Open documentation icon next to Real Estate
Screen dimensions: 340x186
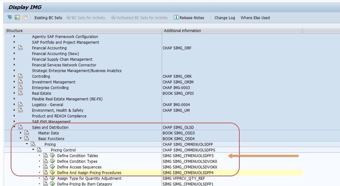click(21, 94)
